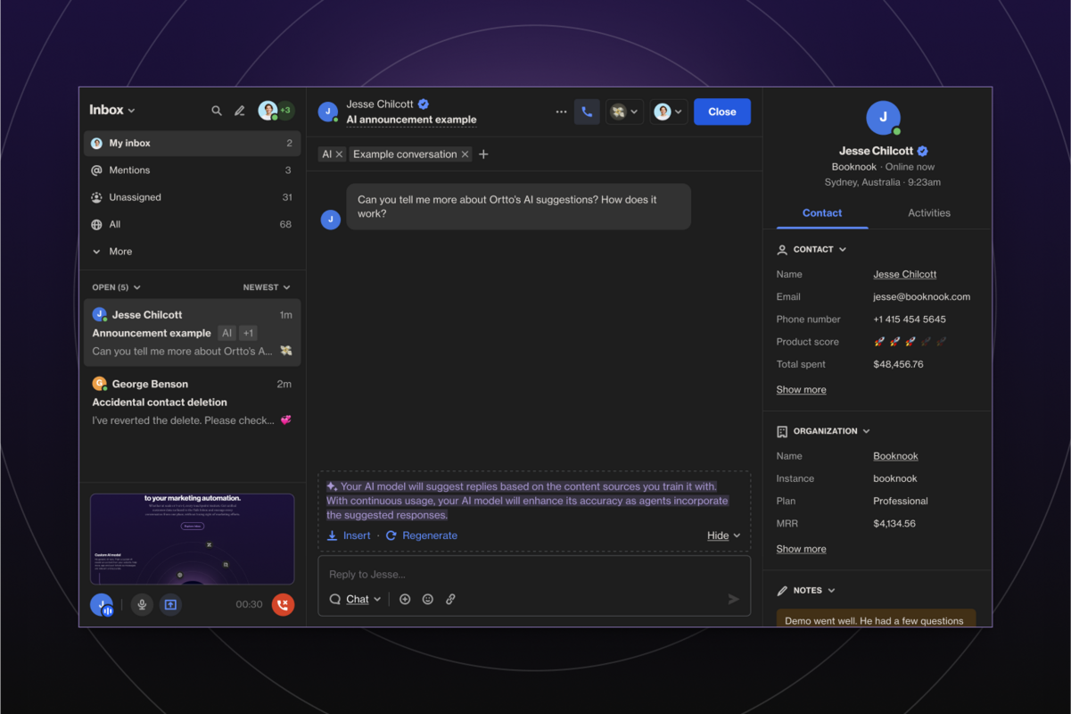Collapse the Contact section
The width and height of the screenshot is (1071, 714).
coord(843,249)
